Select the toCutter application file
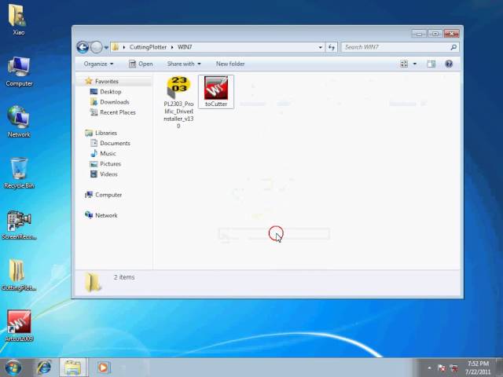Viewport: 503px width, 377px height. coord(216,92)
